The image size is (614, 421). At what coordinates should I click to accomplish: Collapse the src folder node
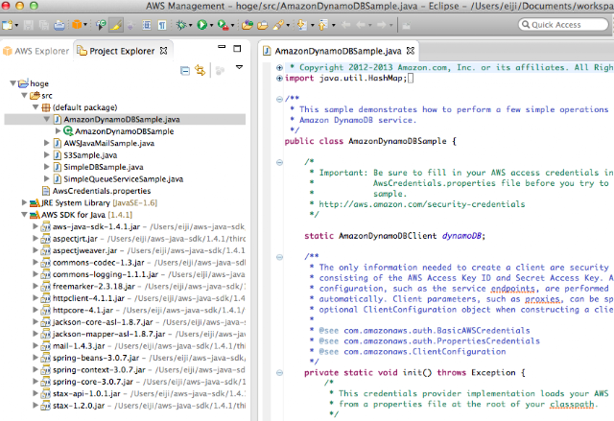pos(24,96)
